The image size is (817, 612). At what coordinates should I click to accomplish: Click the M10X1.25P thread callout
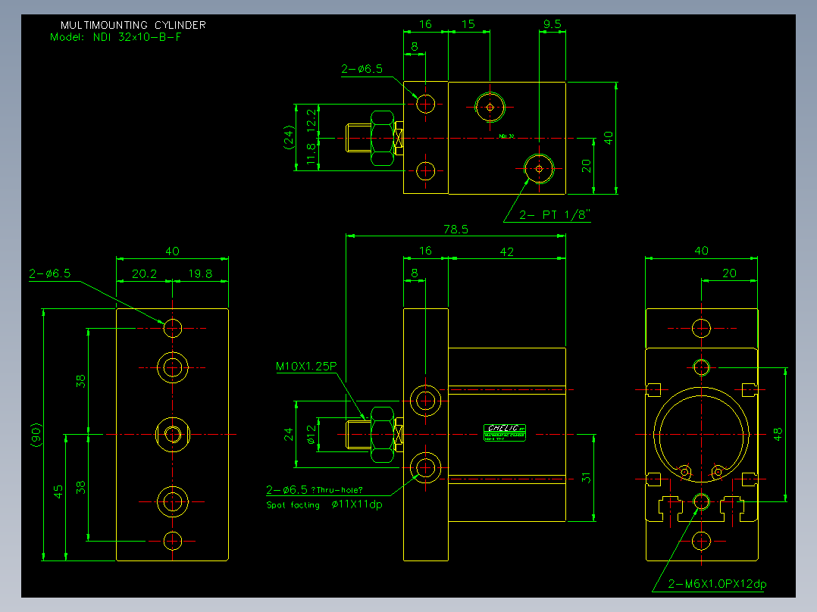(306, 366)
